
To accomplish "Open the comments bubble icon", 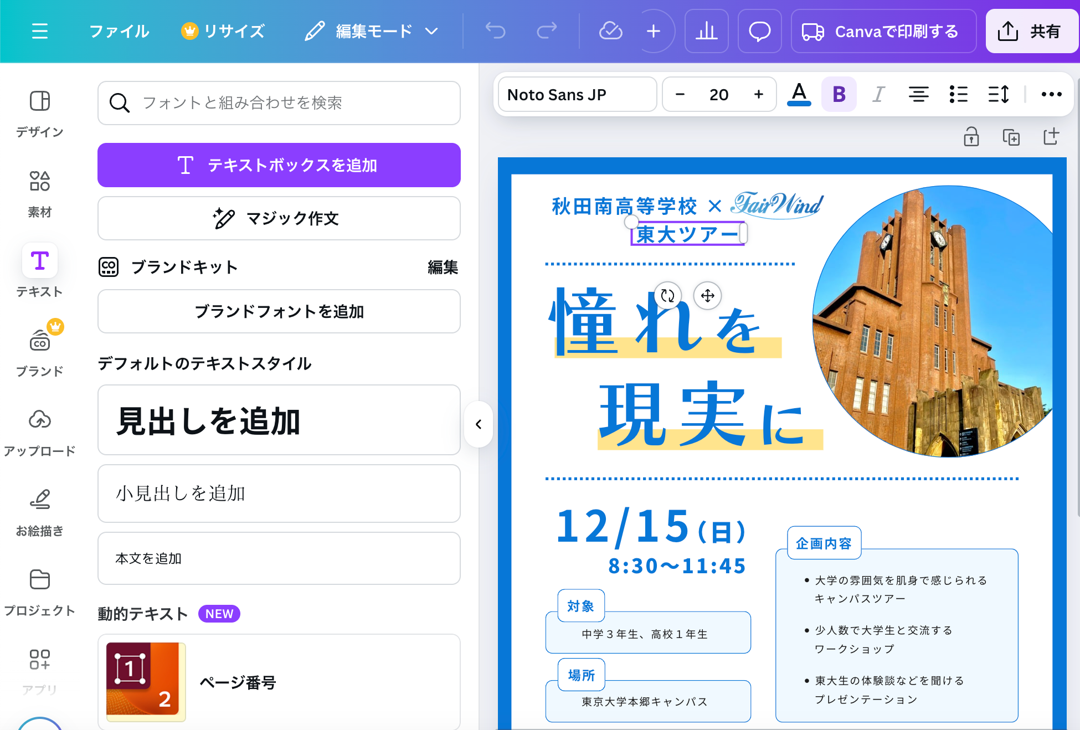I will tap(759, 31).
